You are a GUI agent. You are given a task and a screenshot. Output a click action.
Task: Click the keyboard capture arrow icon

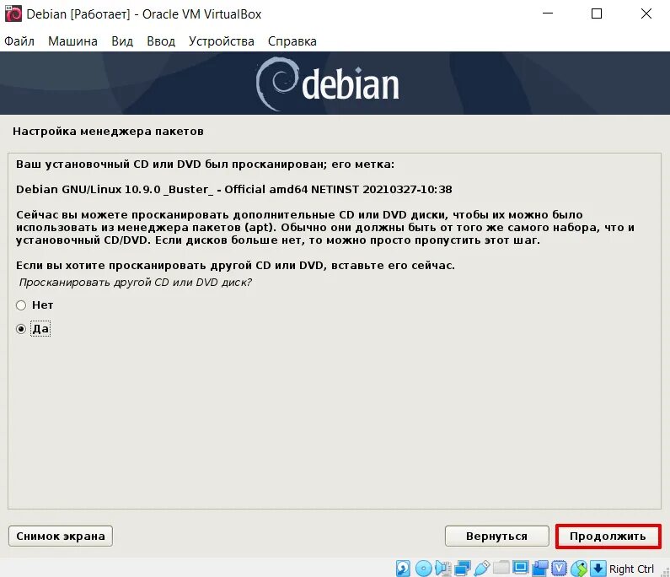click(598, 569)
